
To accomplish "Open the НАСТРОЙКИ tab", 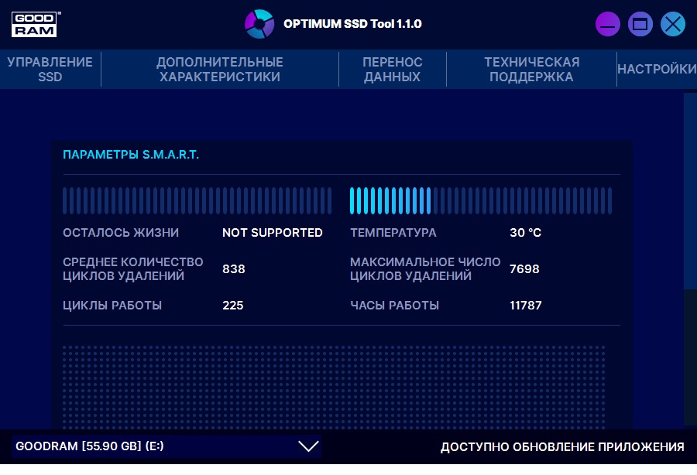I will (x=657, y=70).
